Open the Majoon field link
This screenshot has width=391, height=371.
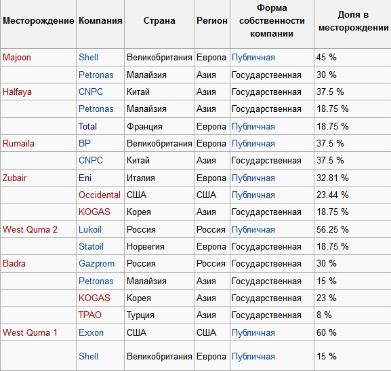(17, 58)
